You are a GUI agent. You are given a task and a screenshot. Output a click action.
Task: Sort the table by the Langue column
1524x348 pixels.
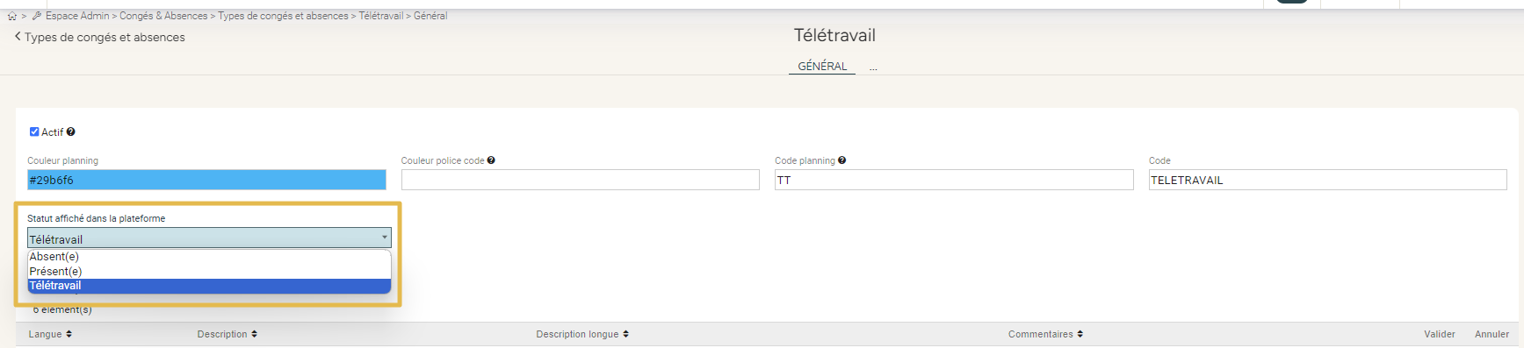(50, 334)
